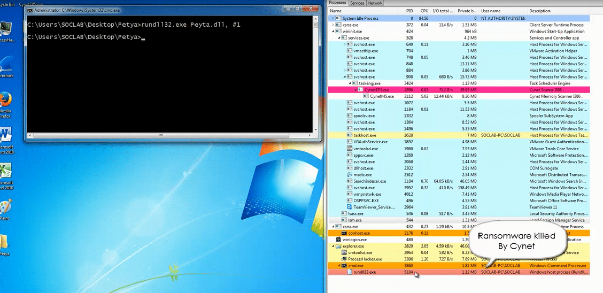Viewport: 603px width, 293px height.
Task: Click the TeamViewer_Service.exe icon
Action: (x=350, y=207)
